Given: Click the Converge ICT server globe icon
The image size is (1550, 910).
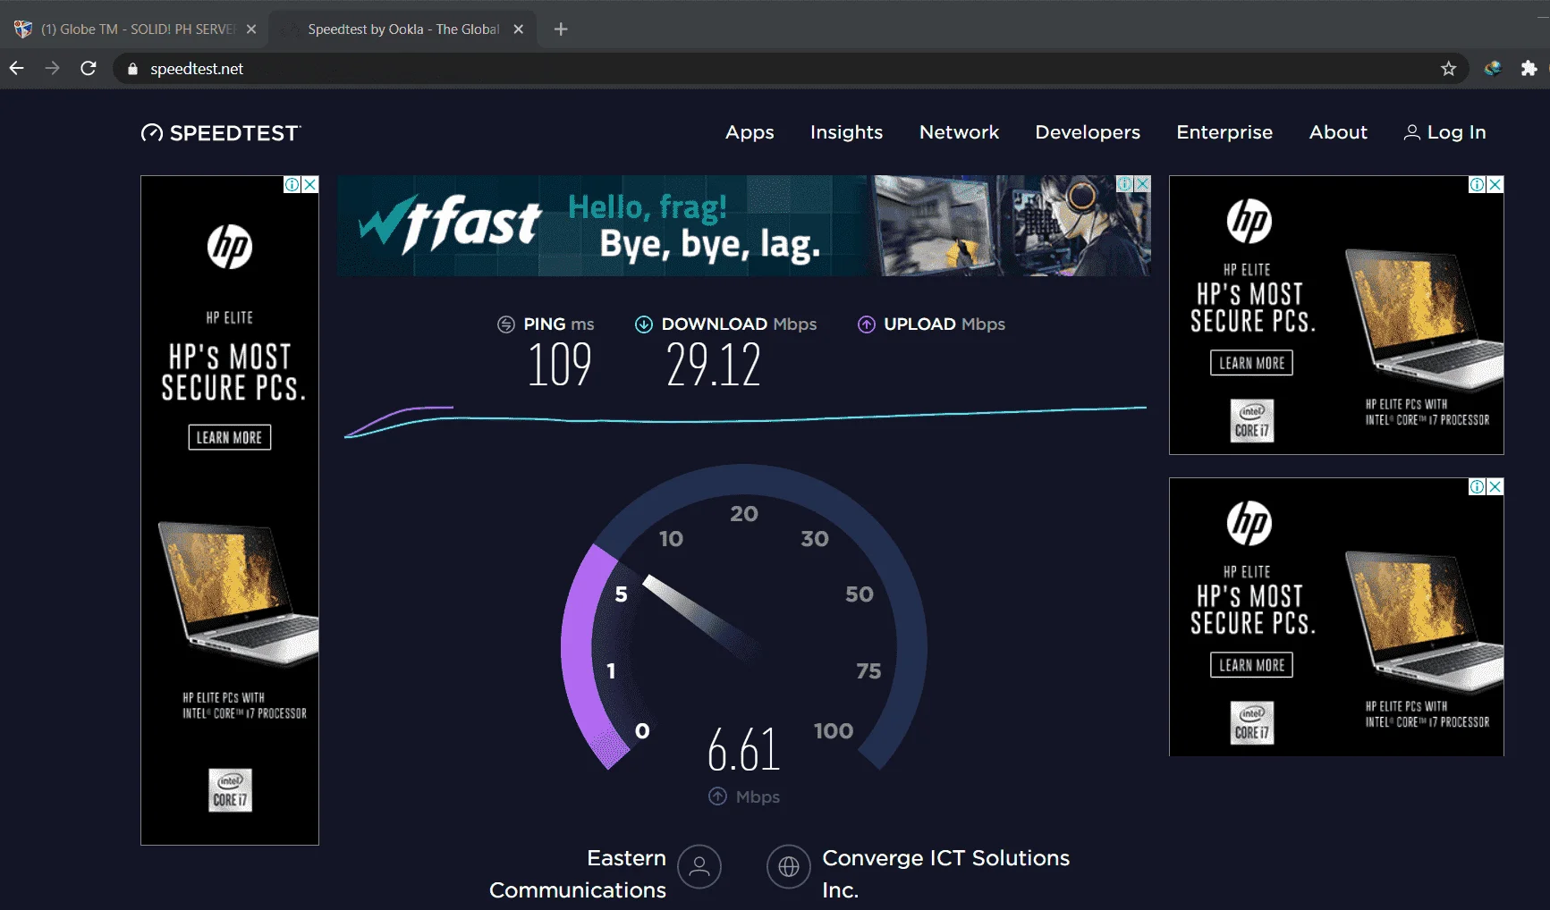Looking at the screenshot, I should click(789, 866).
